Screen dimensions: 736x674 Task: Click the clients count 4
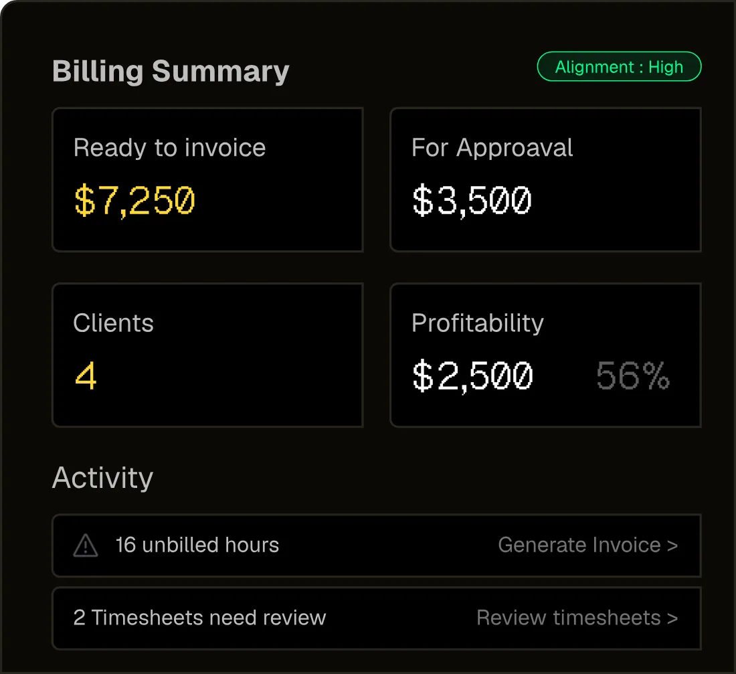point(86,375)
